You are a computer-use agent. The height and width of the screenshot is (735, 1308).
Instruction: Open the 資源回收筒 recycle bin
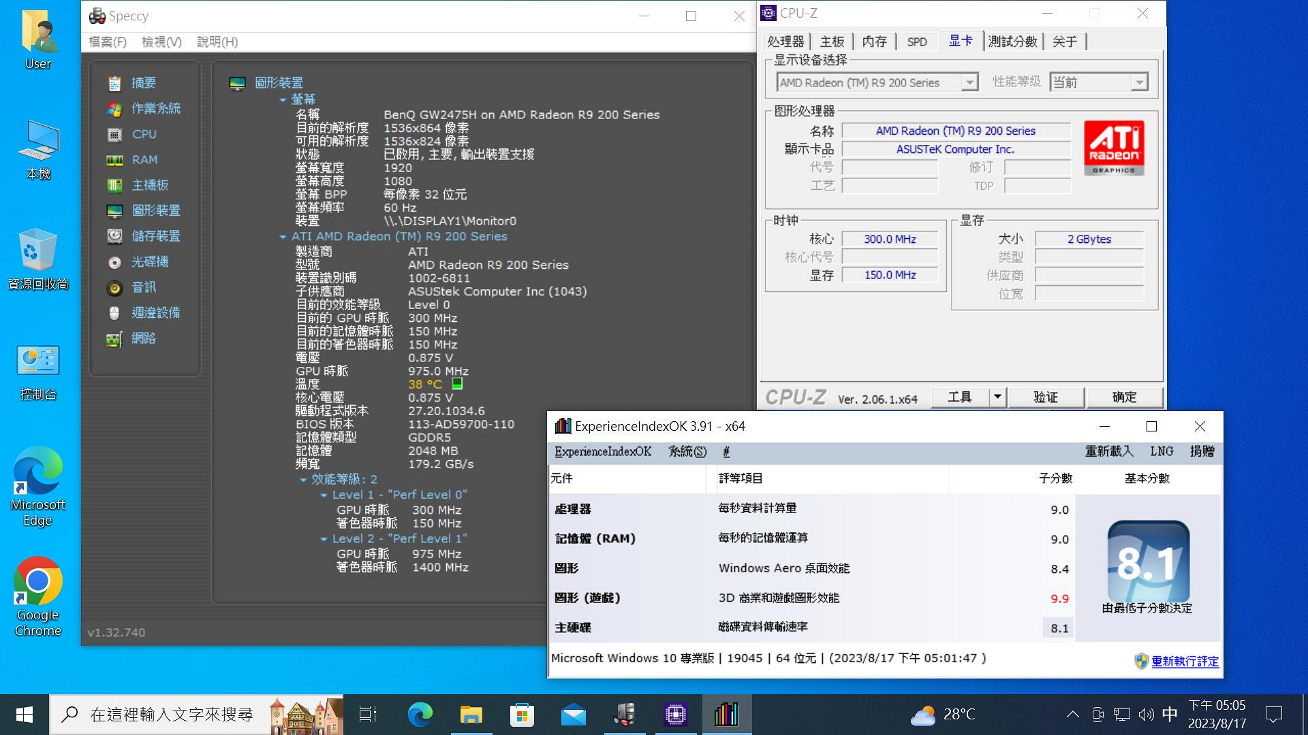click(38, 260)
